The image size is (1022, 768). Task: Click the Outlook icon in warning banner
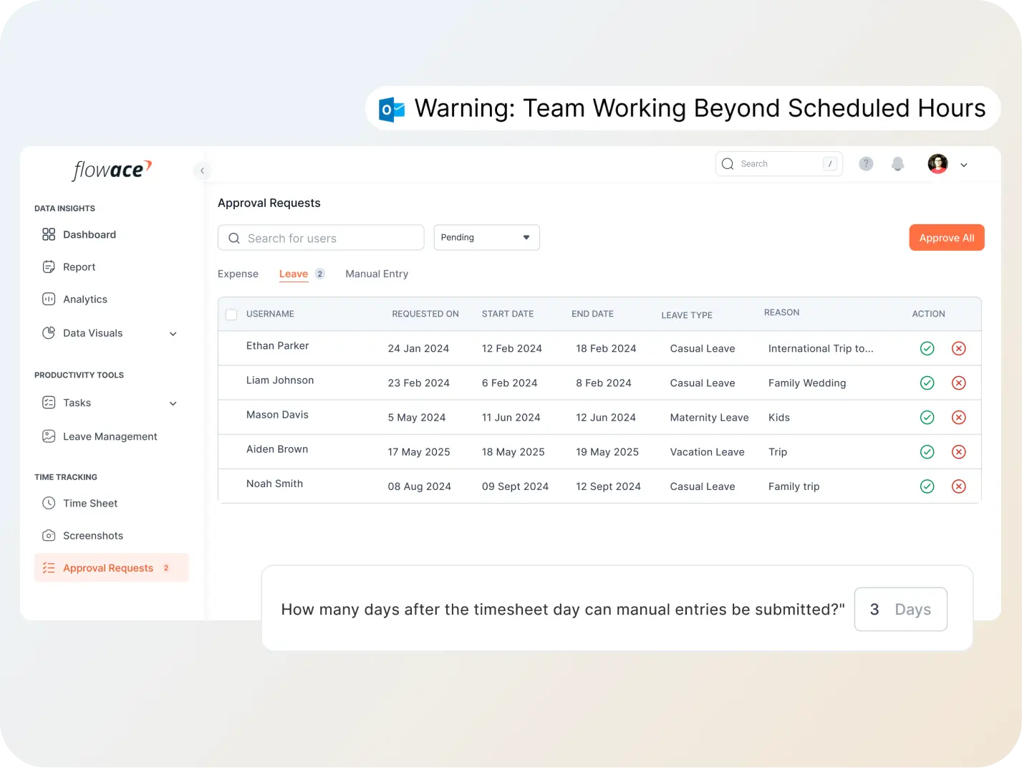(392, 109)
